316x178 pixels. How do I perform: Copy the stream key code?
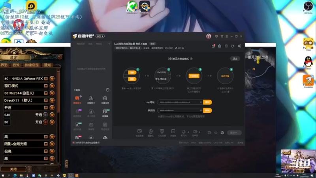(x=207, y=110)
